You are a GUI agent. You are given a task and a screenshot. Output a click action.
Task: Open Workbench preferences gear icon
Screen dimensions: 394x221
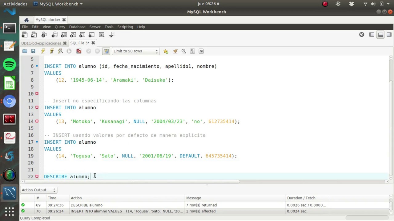pos(362,35)
